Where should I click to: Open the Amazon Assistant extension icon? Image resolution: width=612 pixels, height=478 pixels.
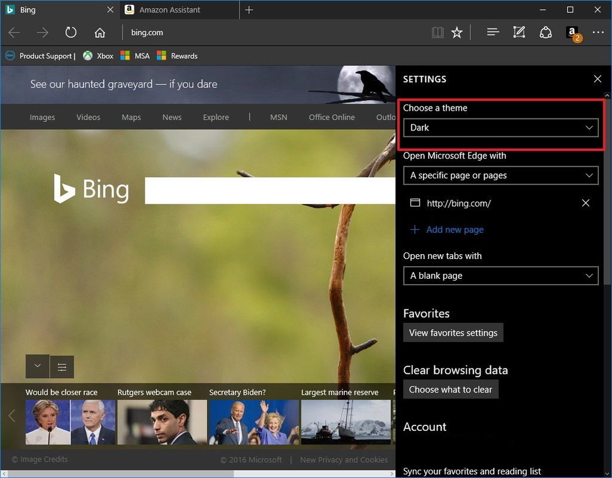(x=572, y=32)
